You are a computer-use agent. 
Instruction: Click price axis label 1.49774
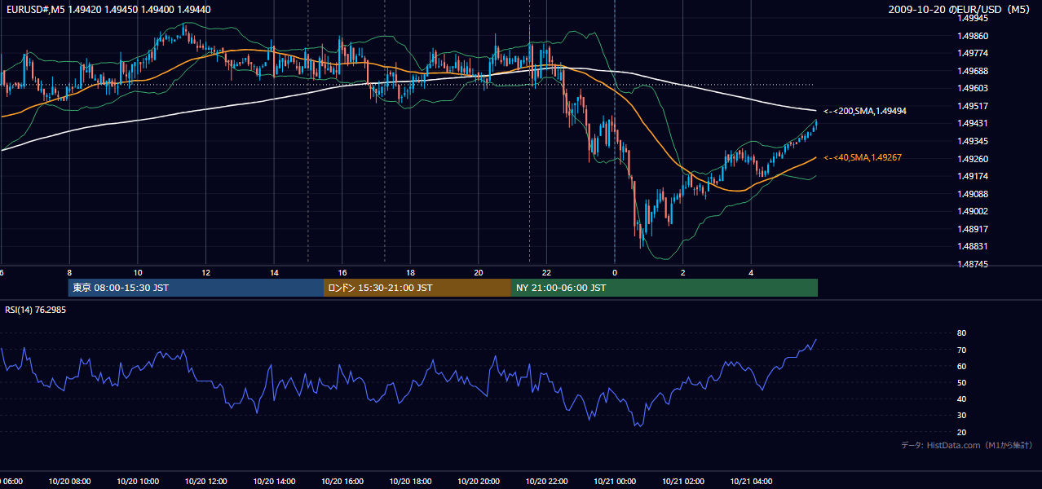974,54
